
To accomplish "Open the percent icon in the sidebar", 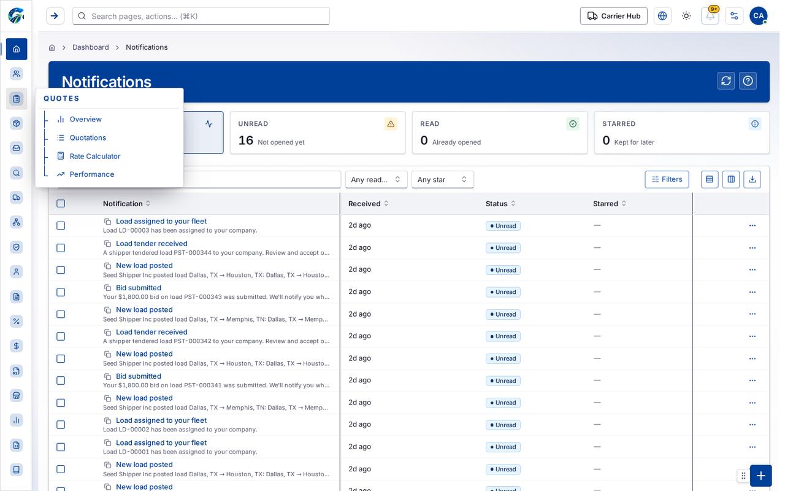I will (x=17, y=321).
